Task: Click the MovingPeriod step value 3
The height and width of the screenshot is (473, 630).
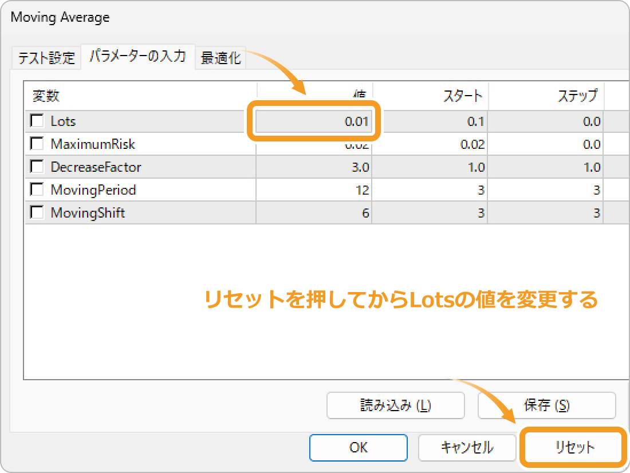Action: (546, 190)
